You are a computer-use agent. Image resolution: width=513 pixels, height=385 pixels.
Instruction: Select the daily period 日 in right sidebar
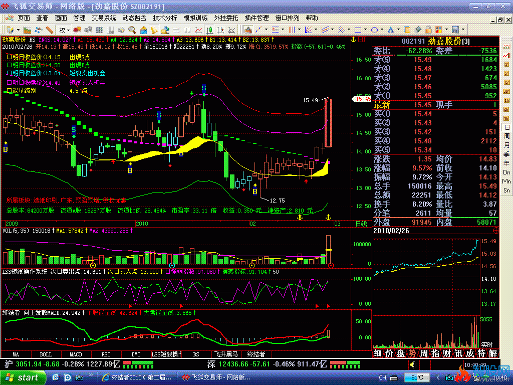tap(506, 127)
